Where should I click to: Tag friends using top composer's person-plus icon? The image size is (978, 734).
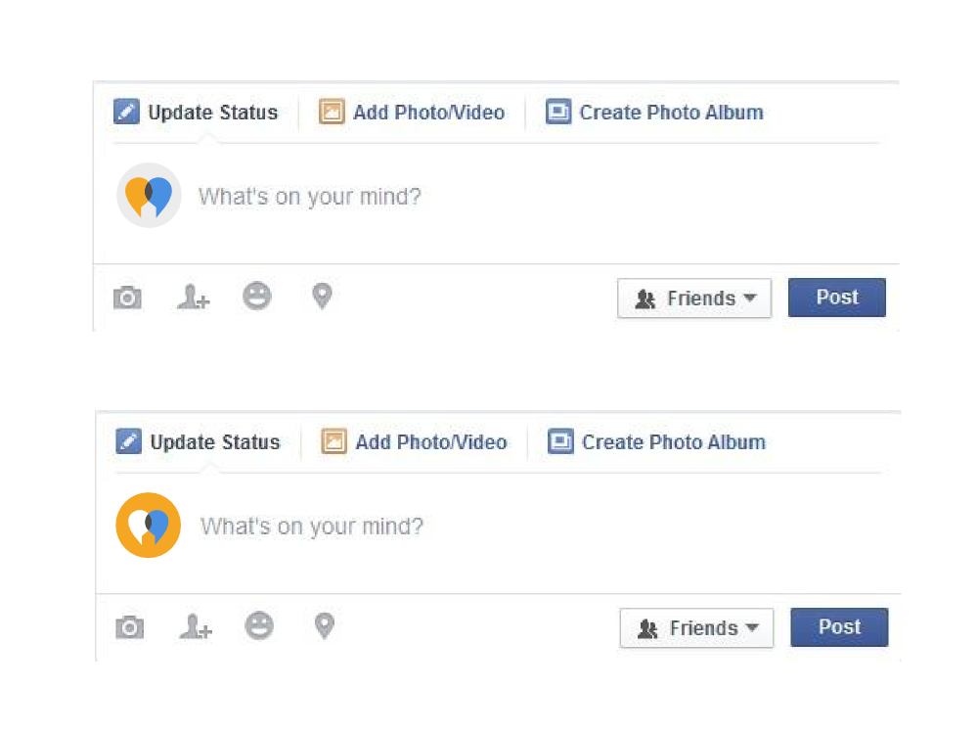(194, 297)
